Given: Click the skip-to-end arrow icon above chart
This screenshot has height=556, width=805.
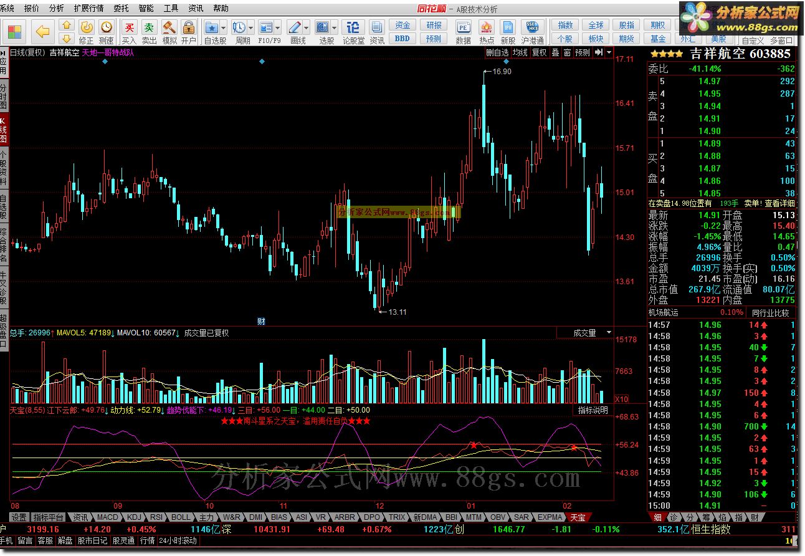Looking at the screenshot, I should [599, 52].
